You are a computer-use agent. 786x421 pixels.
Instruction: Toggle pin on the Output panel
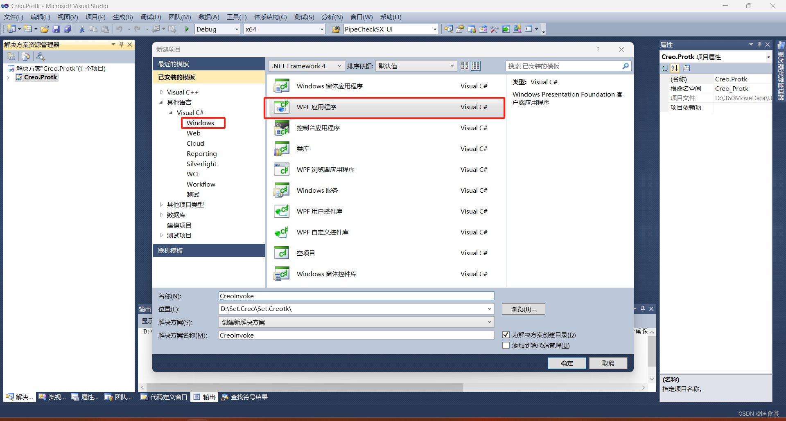pyautogui.click(x=643, y=308)
